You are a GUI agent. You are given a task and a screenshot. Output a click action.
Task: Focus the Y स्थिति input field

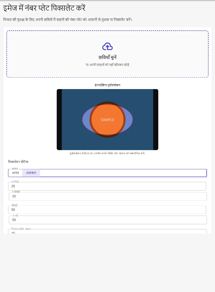click(108, 196)
